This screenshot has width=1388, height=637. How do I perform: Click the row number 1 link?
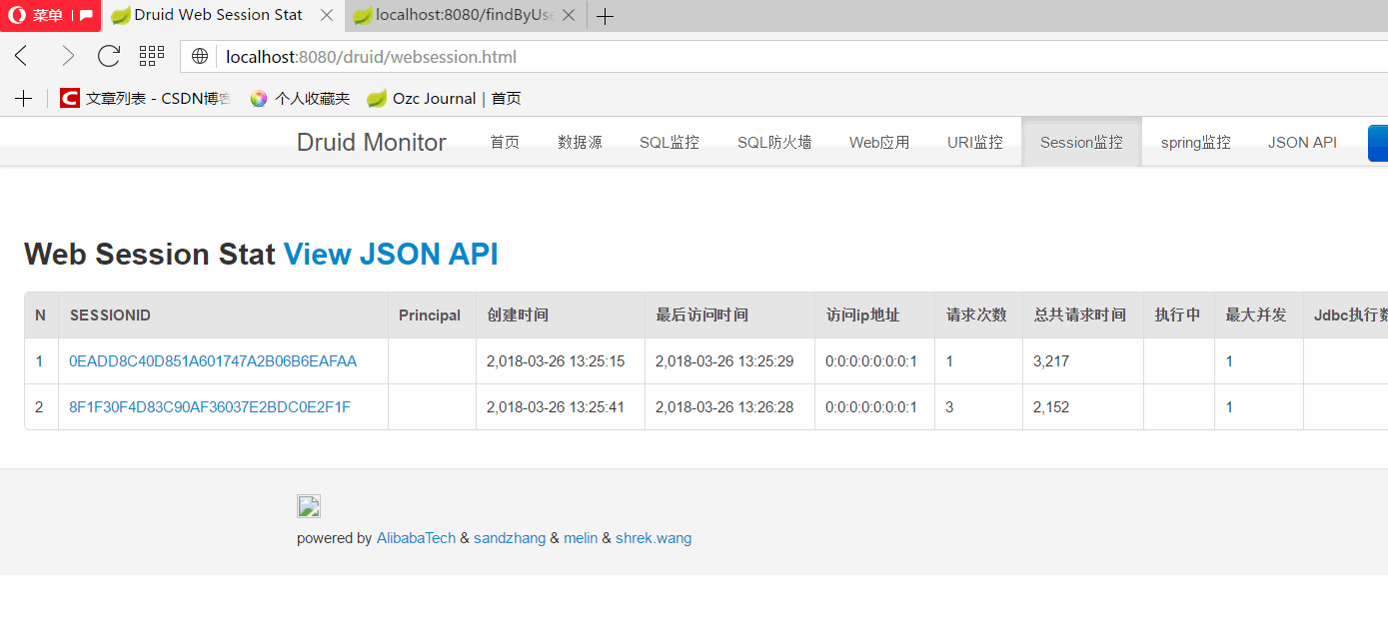coord(39,361)
